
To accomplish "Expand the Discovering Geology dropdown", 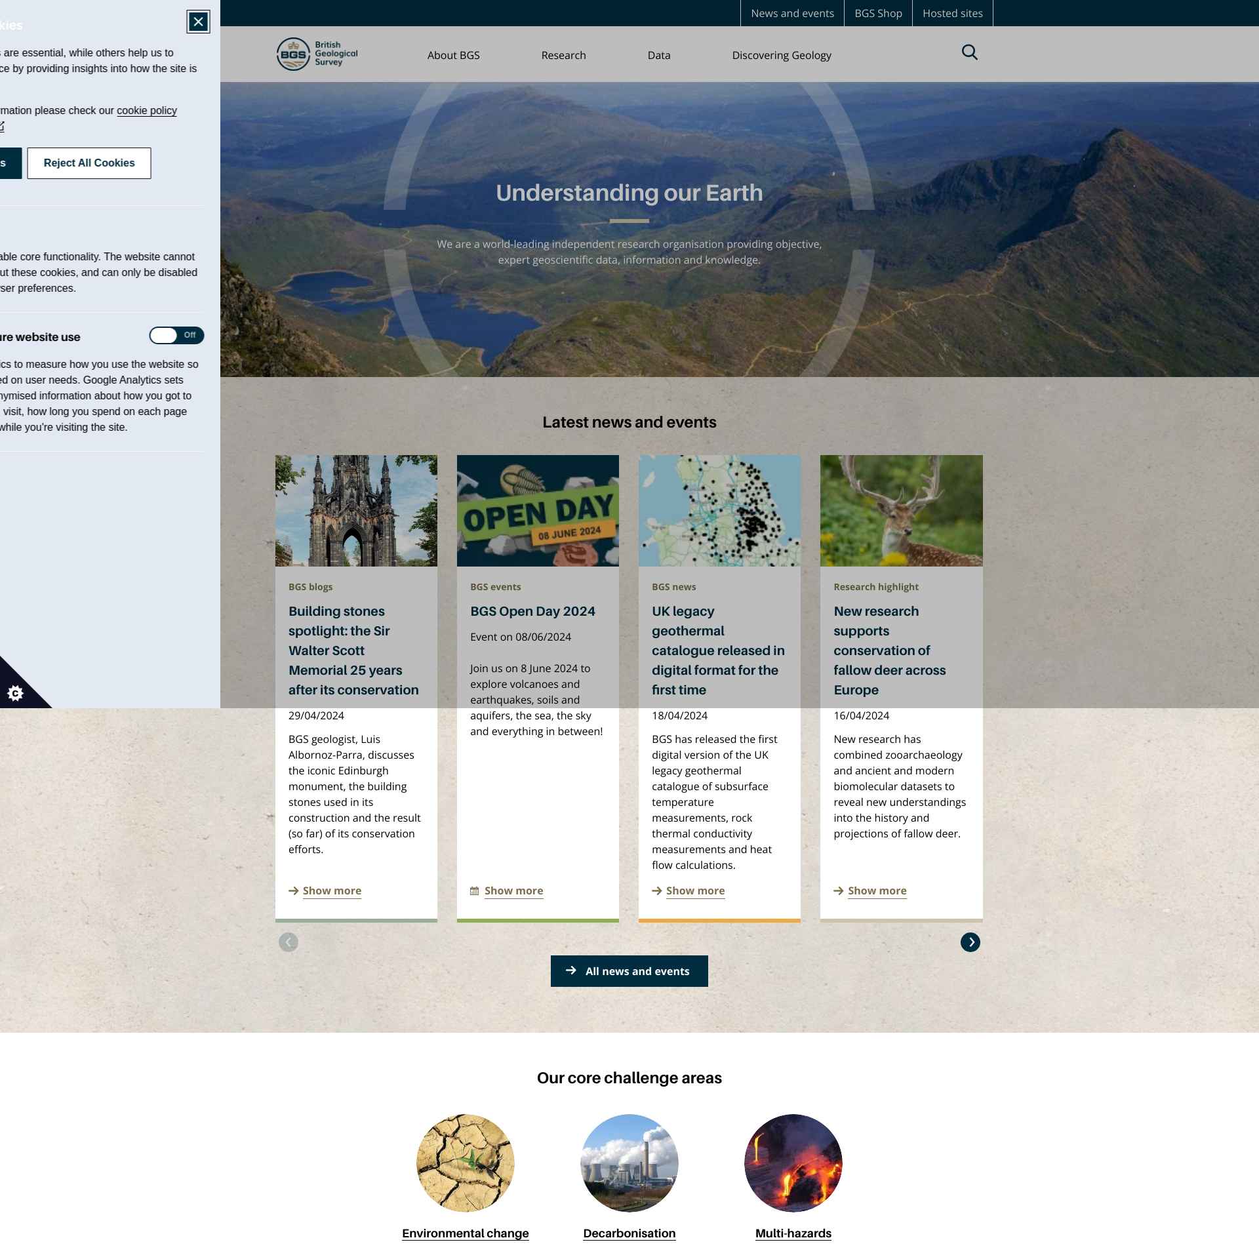I will 782,54.
